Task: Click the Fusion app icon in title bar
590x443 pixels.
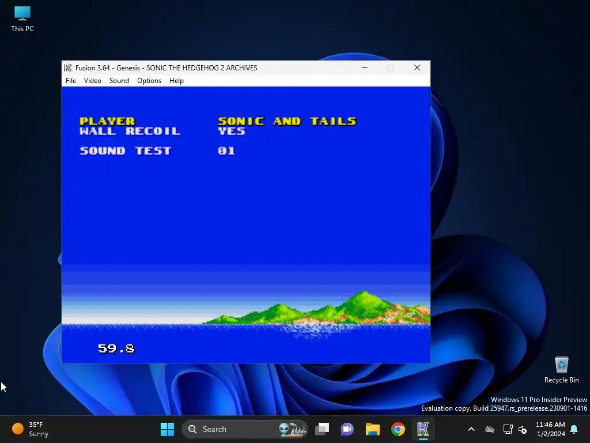Action: pyautogui.click(x=68, y=68)
